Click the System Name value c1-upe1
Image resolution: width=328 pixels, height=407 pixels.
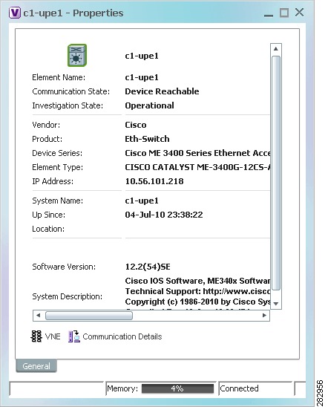(x=142, y=201)
